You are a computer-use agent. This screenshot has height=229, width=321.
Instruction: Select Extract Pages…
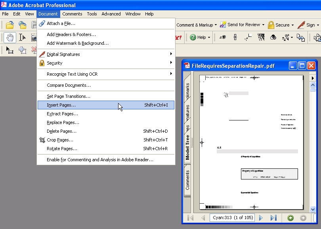[106, 114]
